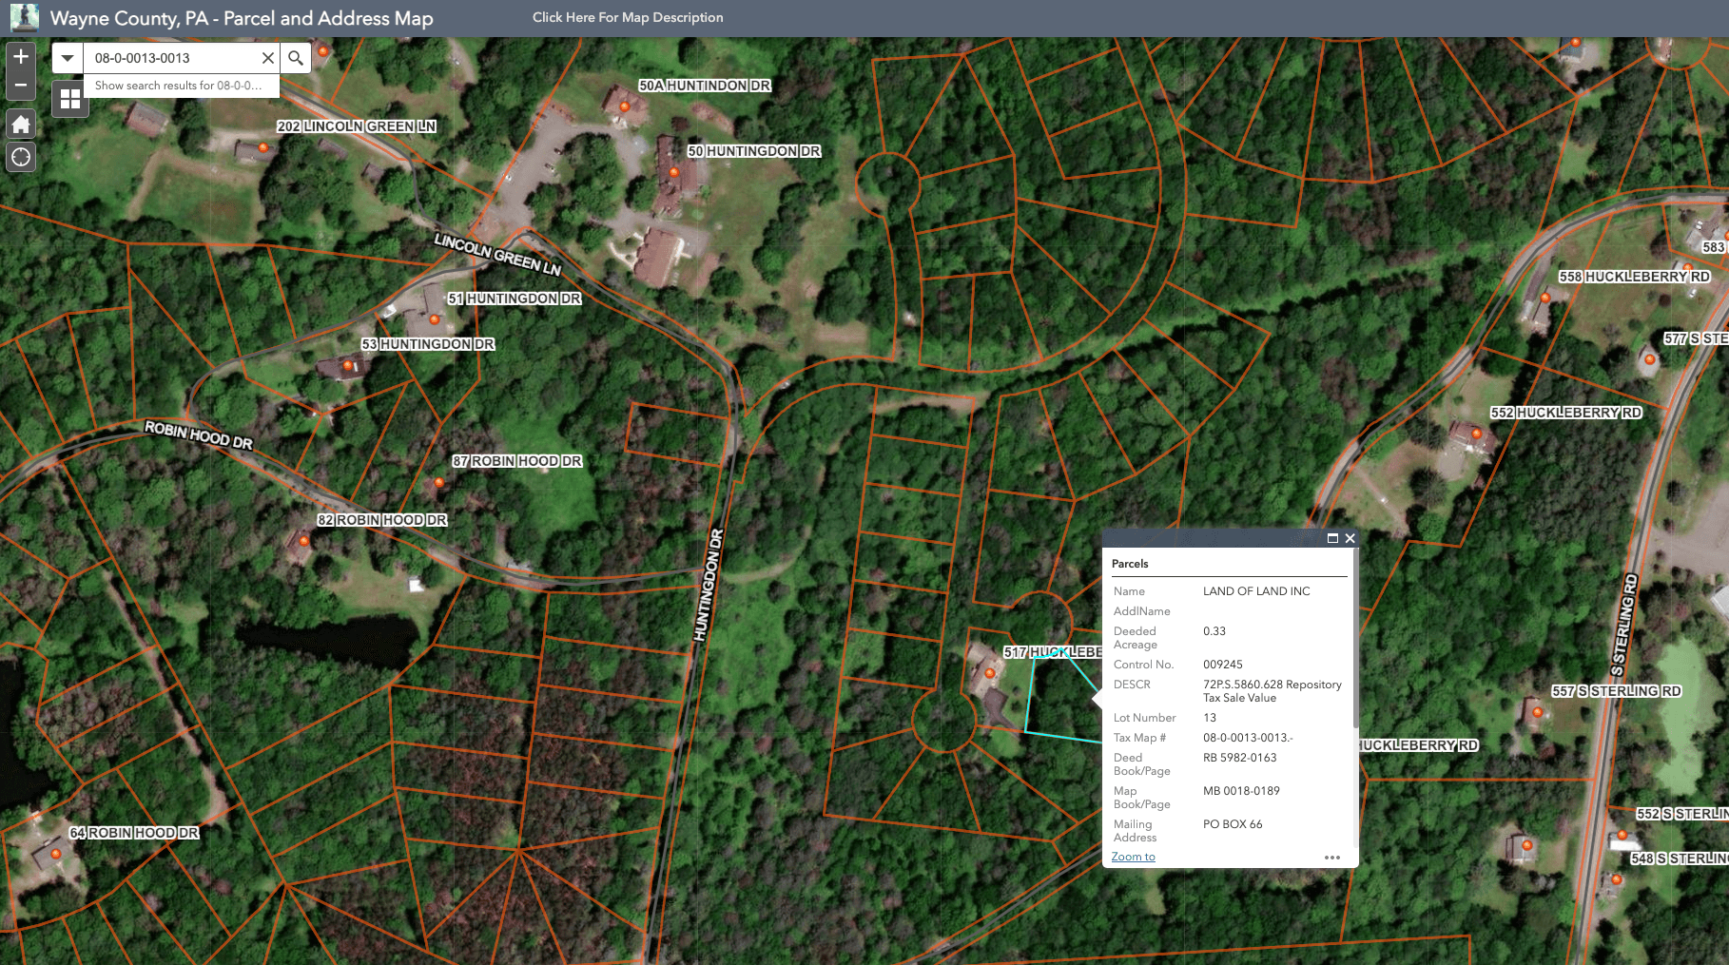Image resolution: width=1729 pixels, height=965 pixels.
Task: Show search results for 08-0-0 suggestion
Action: [x=182, y=86]
